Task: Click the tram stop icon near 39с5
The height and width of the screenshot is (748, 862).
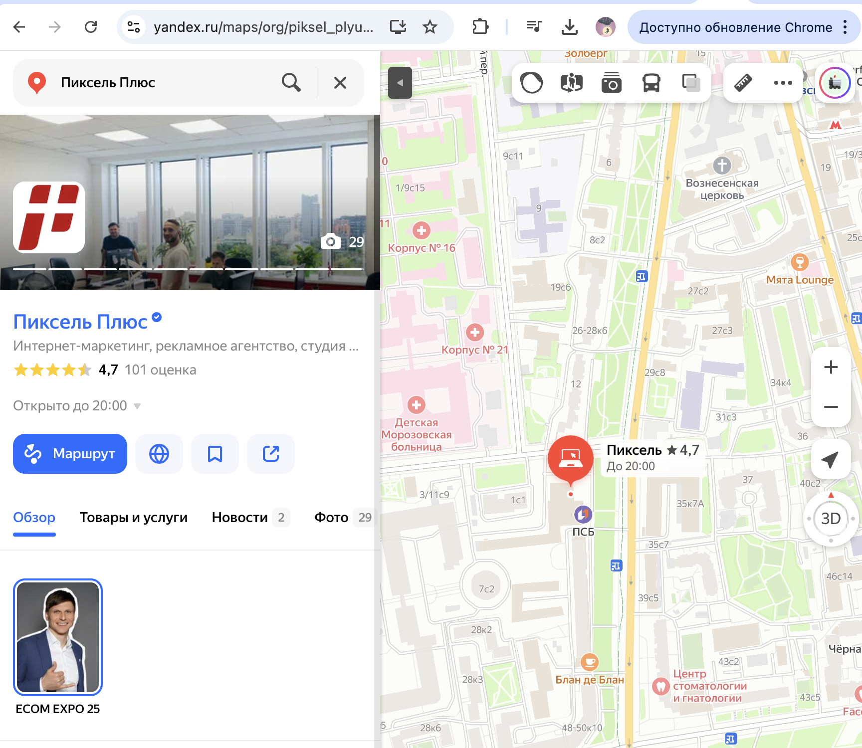Action: (617, 565)
